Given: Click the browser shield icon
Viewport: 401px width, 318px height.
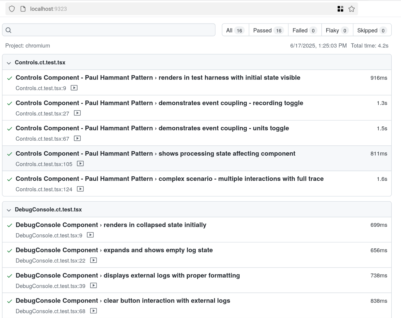Looking at the screenshot, I should point(12,9).
